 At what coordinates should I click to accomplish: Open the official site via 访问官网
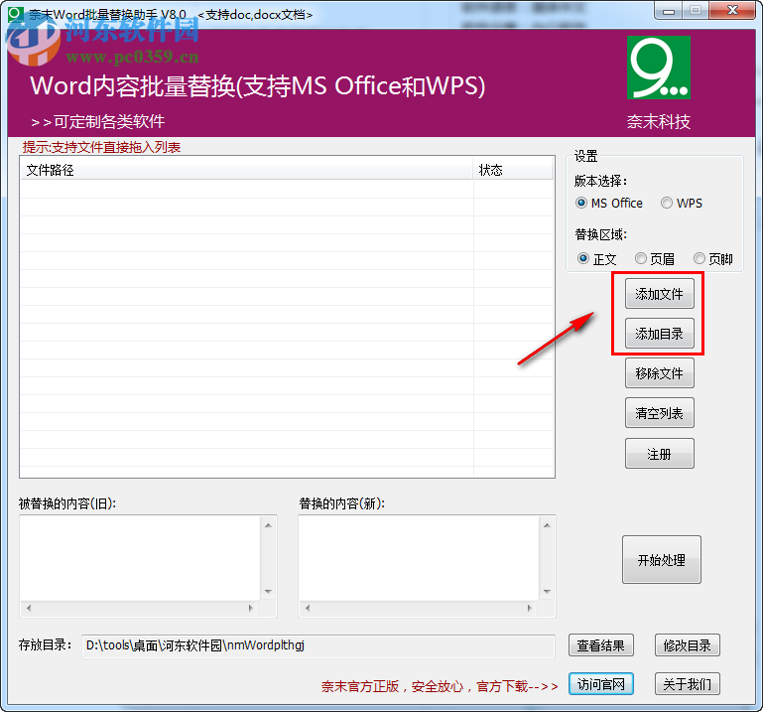tap(601, 684)
